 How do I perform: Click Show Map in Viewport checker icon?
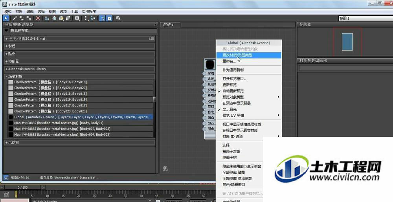(61, 18)
